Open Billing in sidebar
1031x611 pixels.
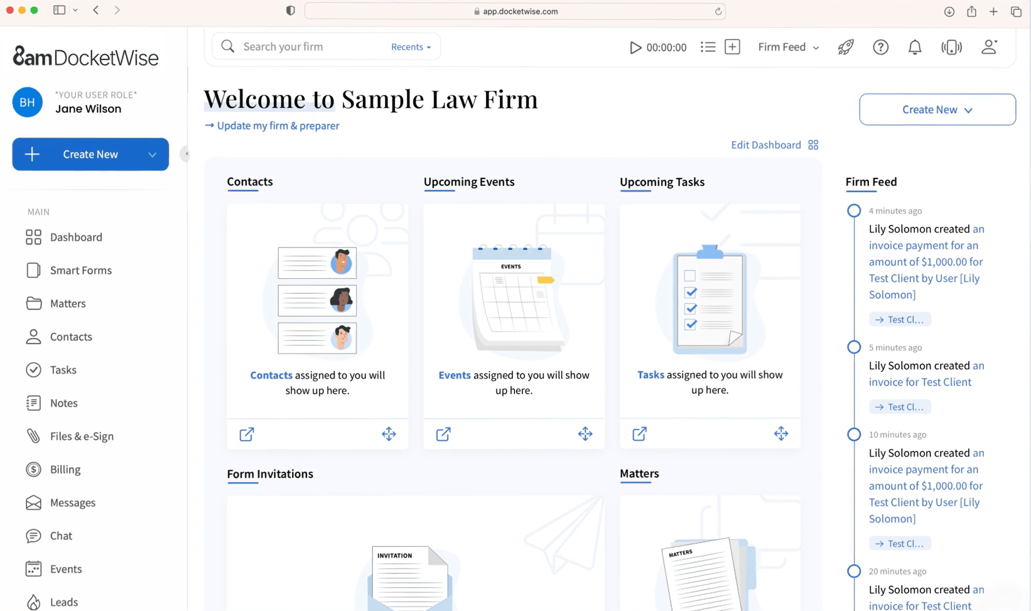53,470
